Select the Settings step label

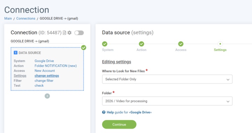point(220,50)
